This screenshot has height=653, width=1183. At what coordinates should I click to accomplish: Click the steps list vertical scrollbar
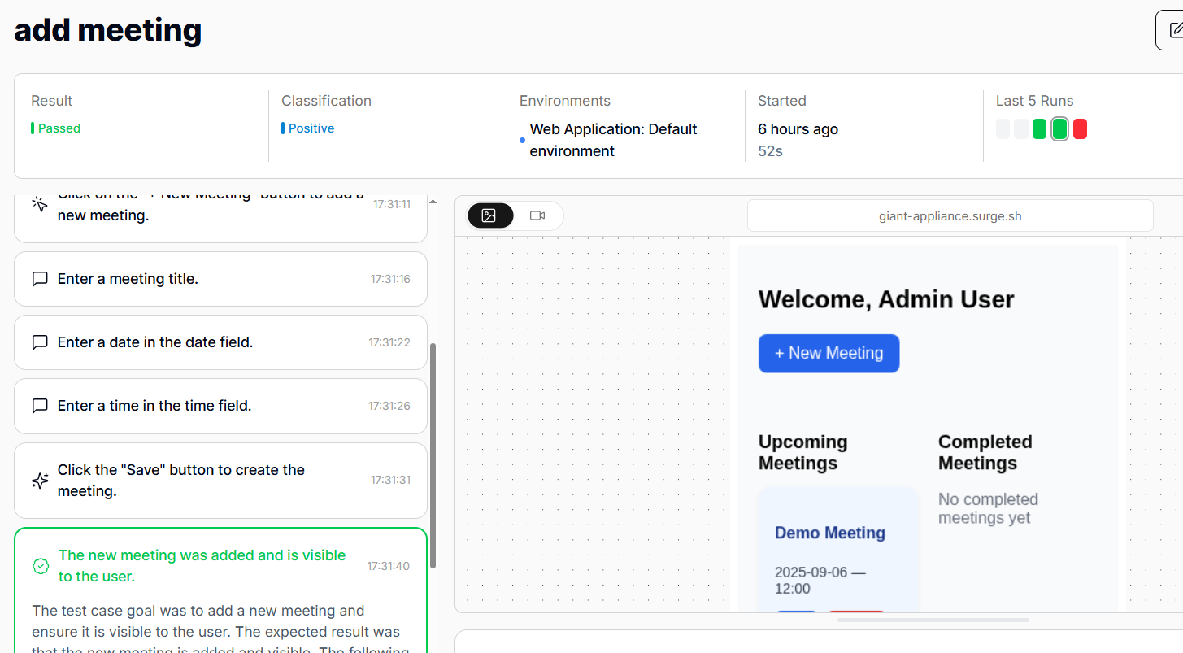(433, 455)
